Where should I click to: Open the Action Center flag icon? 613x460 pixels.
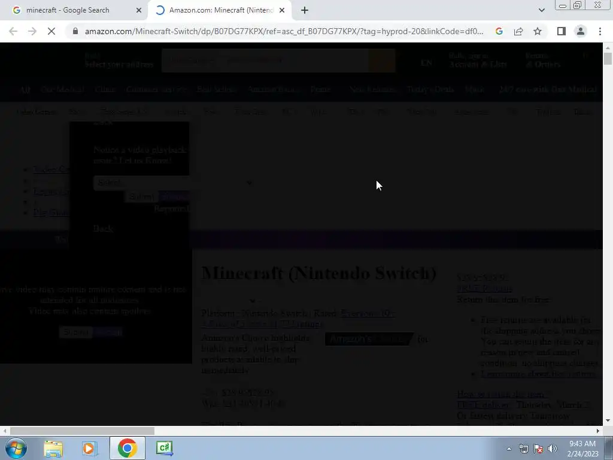click(538, 449)
